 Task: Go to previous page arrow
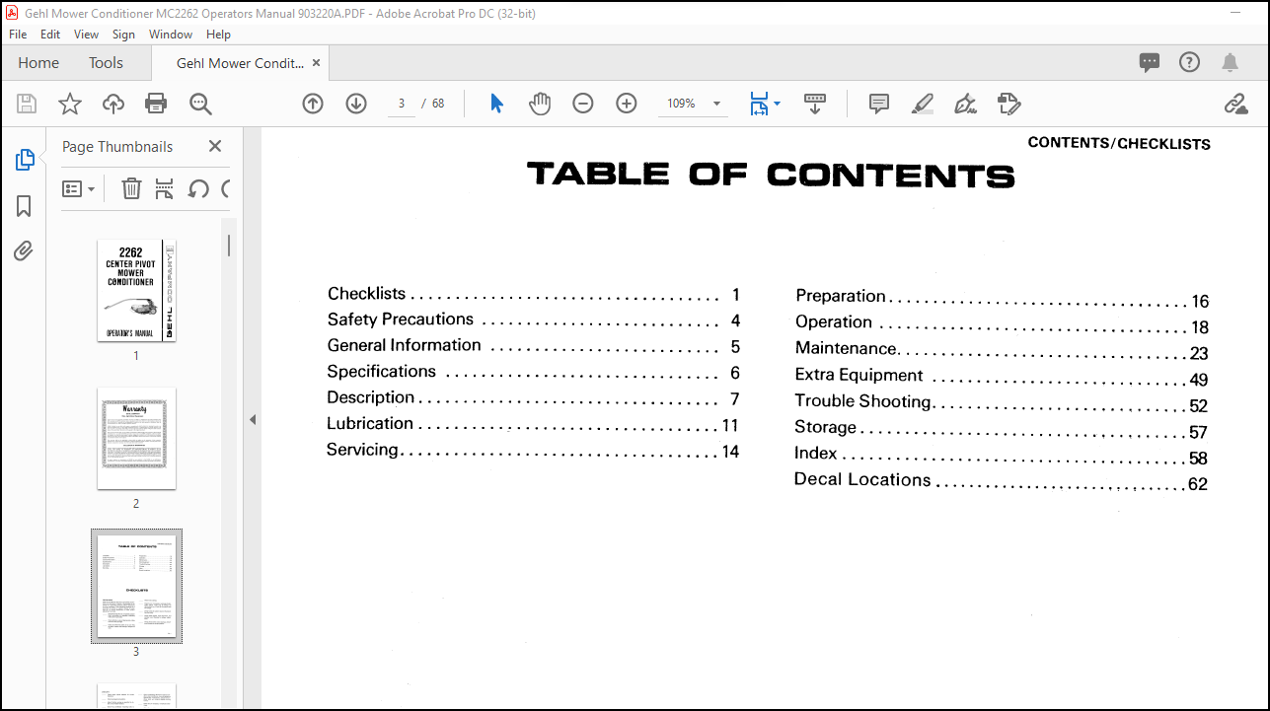pos(313,104)
